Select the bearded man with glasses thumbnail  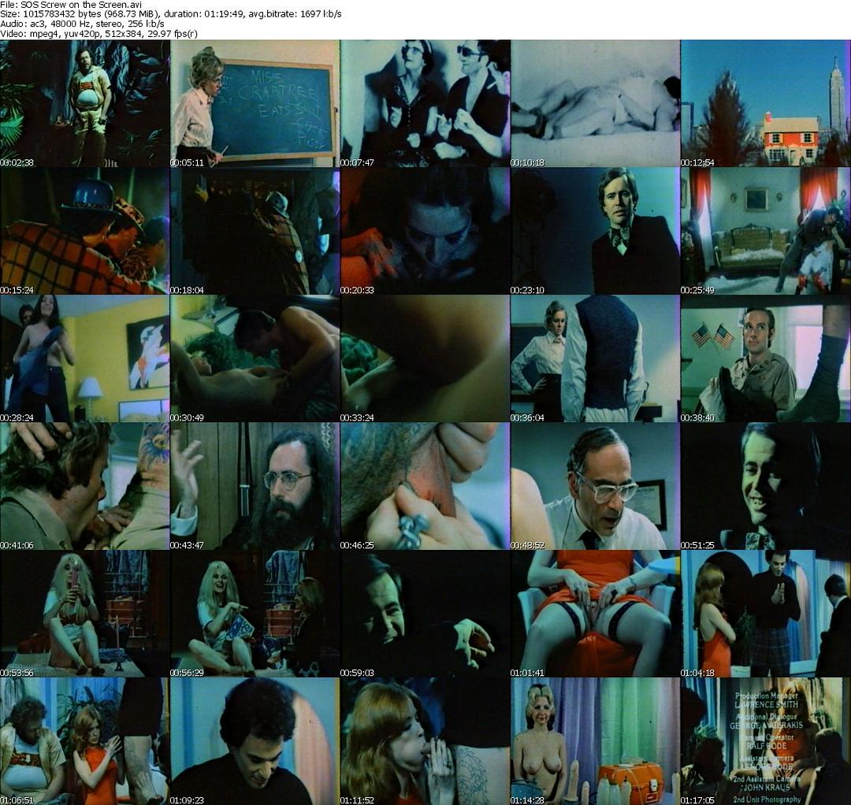point(255,486)
